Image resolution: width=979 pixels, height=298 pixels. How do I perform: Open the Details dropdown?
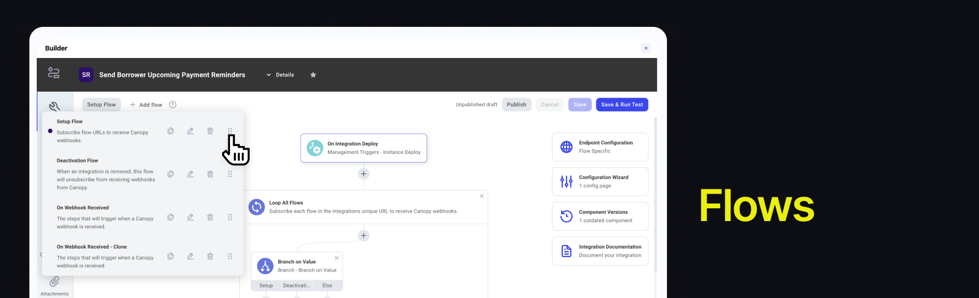pos(280,75)
